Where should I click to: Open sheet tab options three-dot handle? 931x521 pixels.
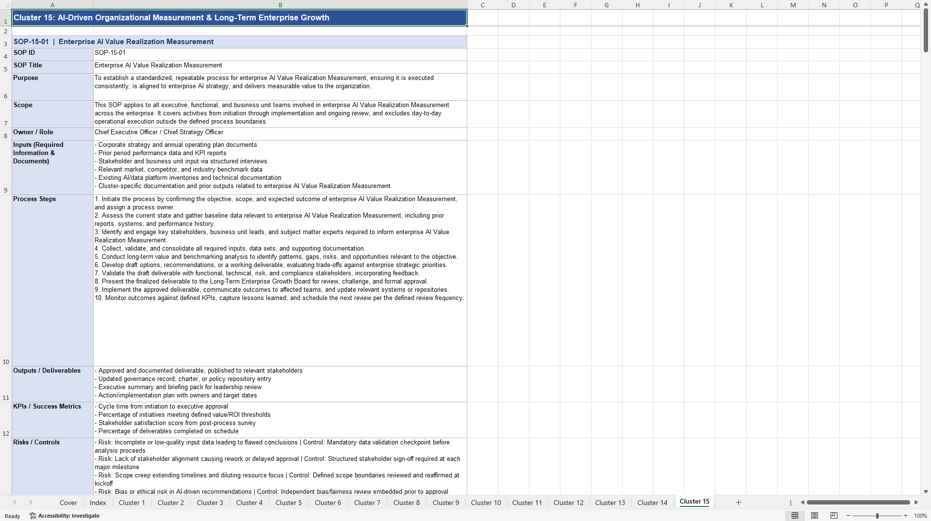(x=791, y=503)
